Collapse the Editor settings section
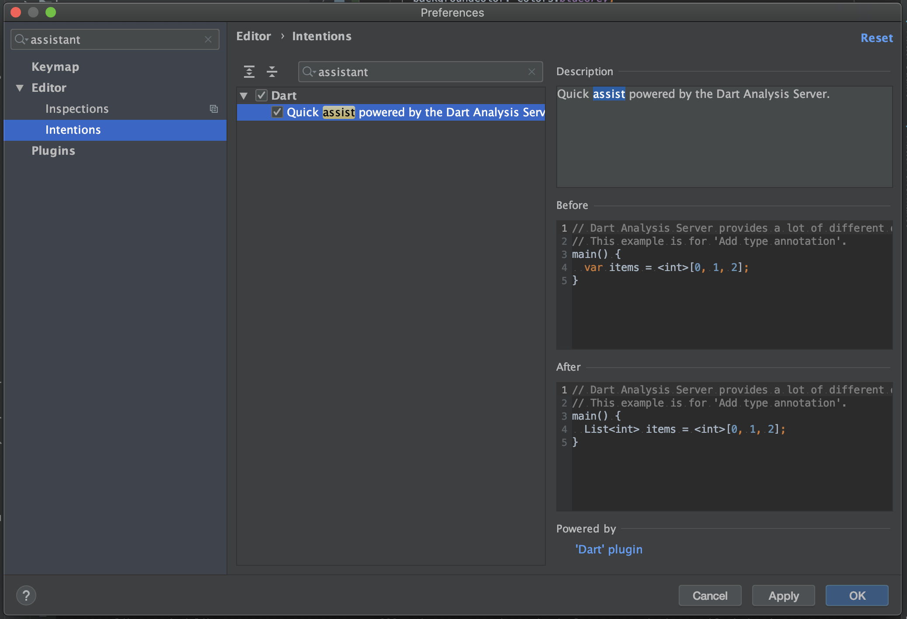 (x=20, y=88)
